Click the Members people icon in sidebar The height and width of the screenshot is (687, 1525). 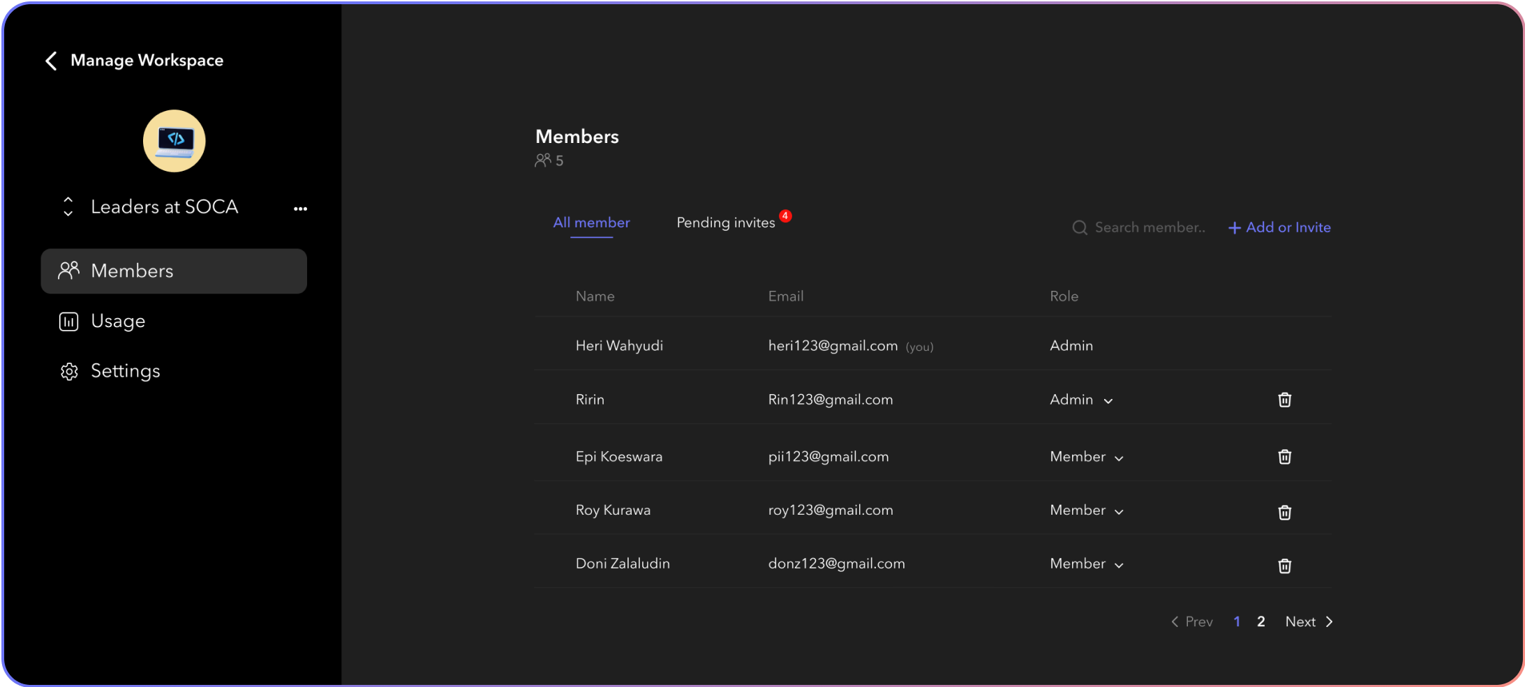(68, 270)
